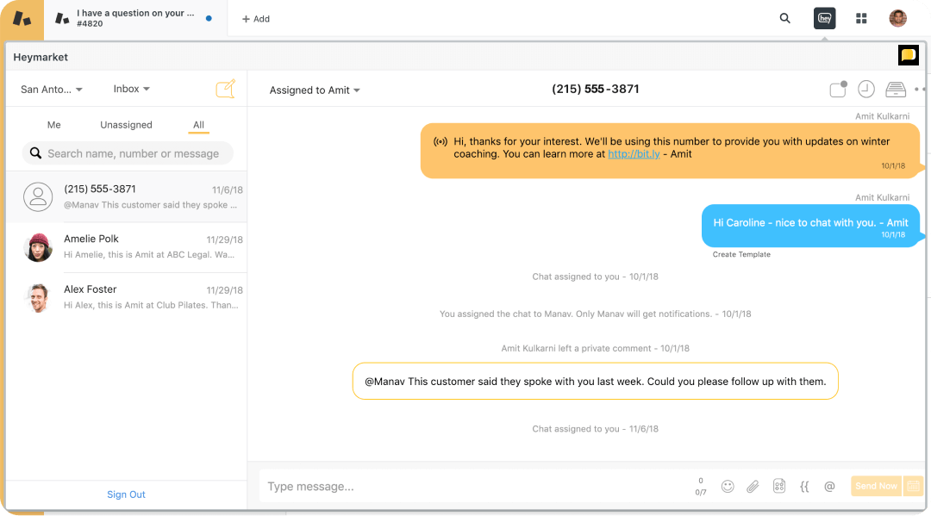Mark chat unread with the dot square icon
Image resolution: width=931 pixels, height=516 pixels.
click(x=839, y=89)
